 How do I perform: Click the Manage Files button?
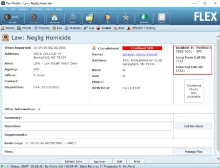[x=193, y=152]
